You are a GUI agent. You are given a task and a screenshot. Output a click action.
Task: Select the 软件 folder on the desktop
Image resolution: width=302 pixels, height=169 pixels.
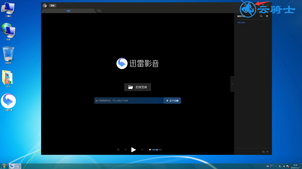point(8,79)
